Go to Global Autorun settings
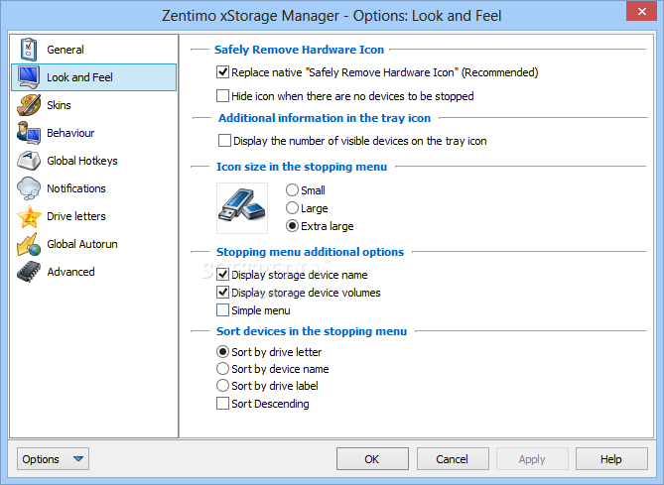The image size is (664, 485). tap(93, 244)
